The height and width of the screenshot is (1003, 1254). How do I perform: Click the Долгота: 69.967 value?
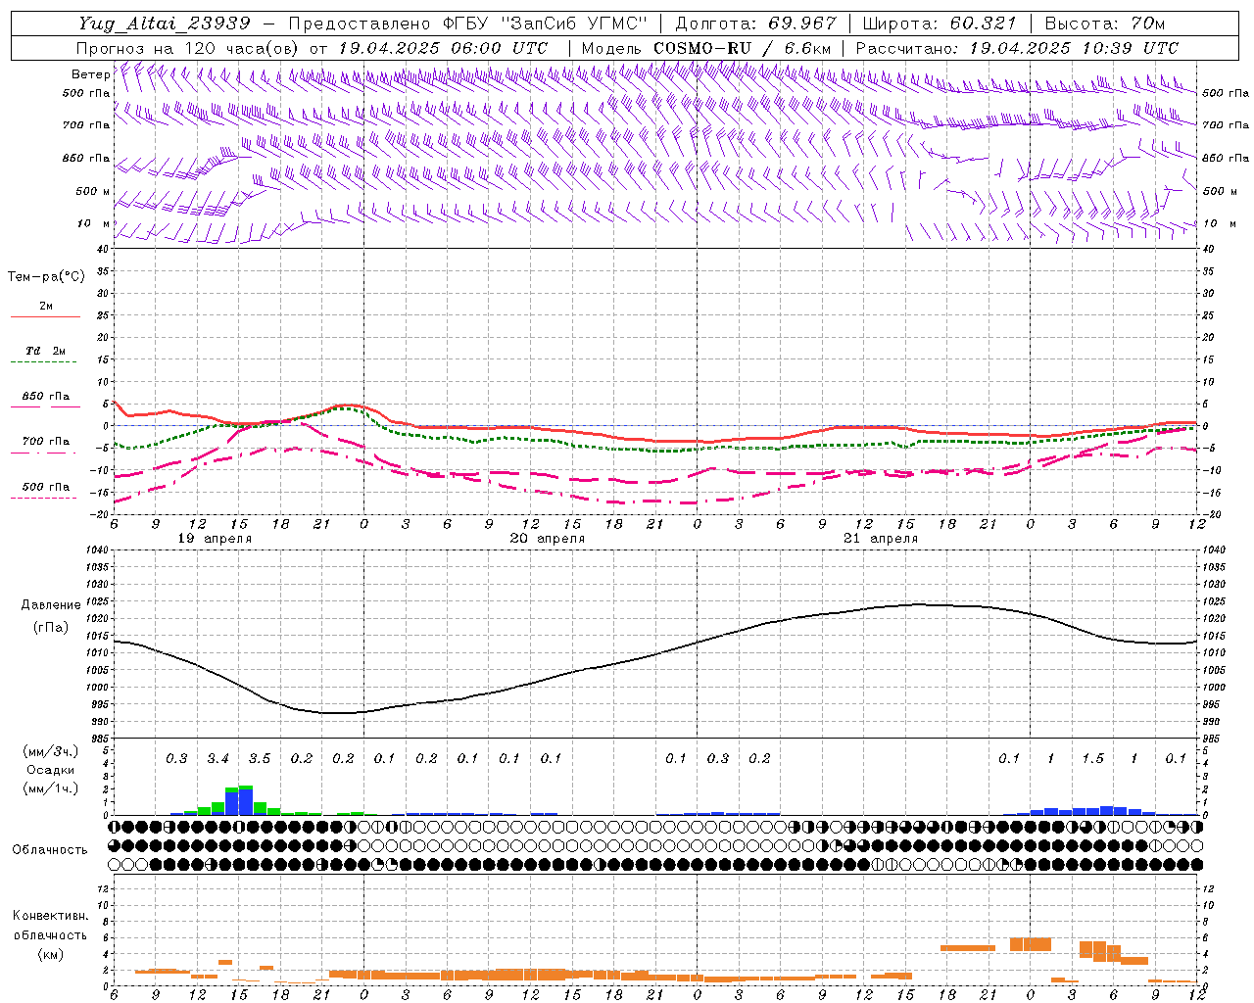[756, 24]
